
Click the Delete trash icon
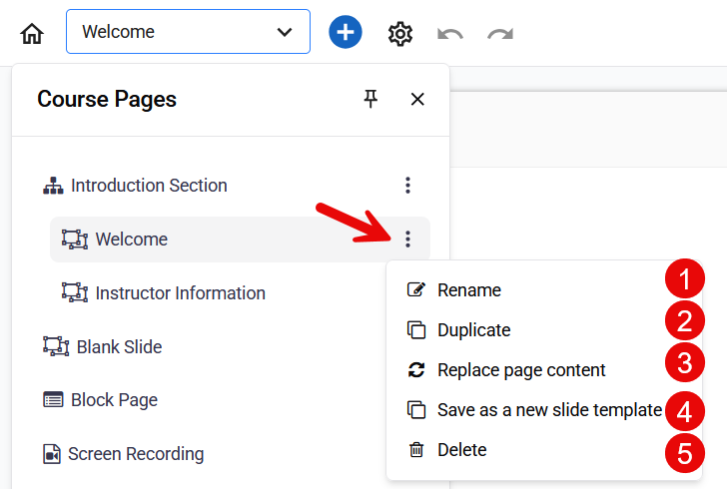pyautogui.click(x=416, y=450)
